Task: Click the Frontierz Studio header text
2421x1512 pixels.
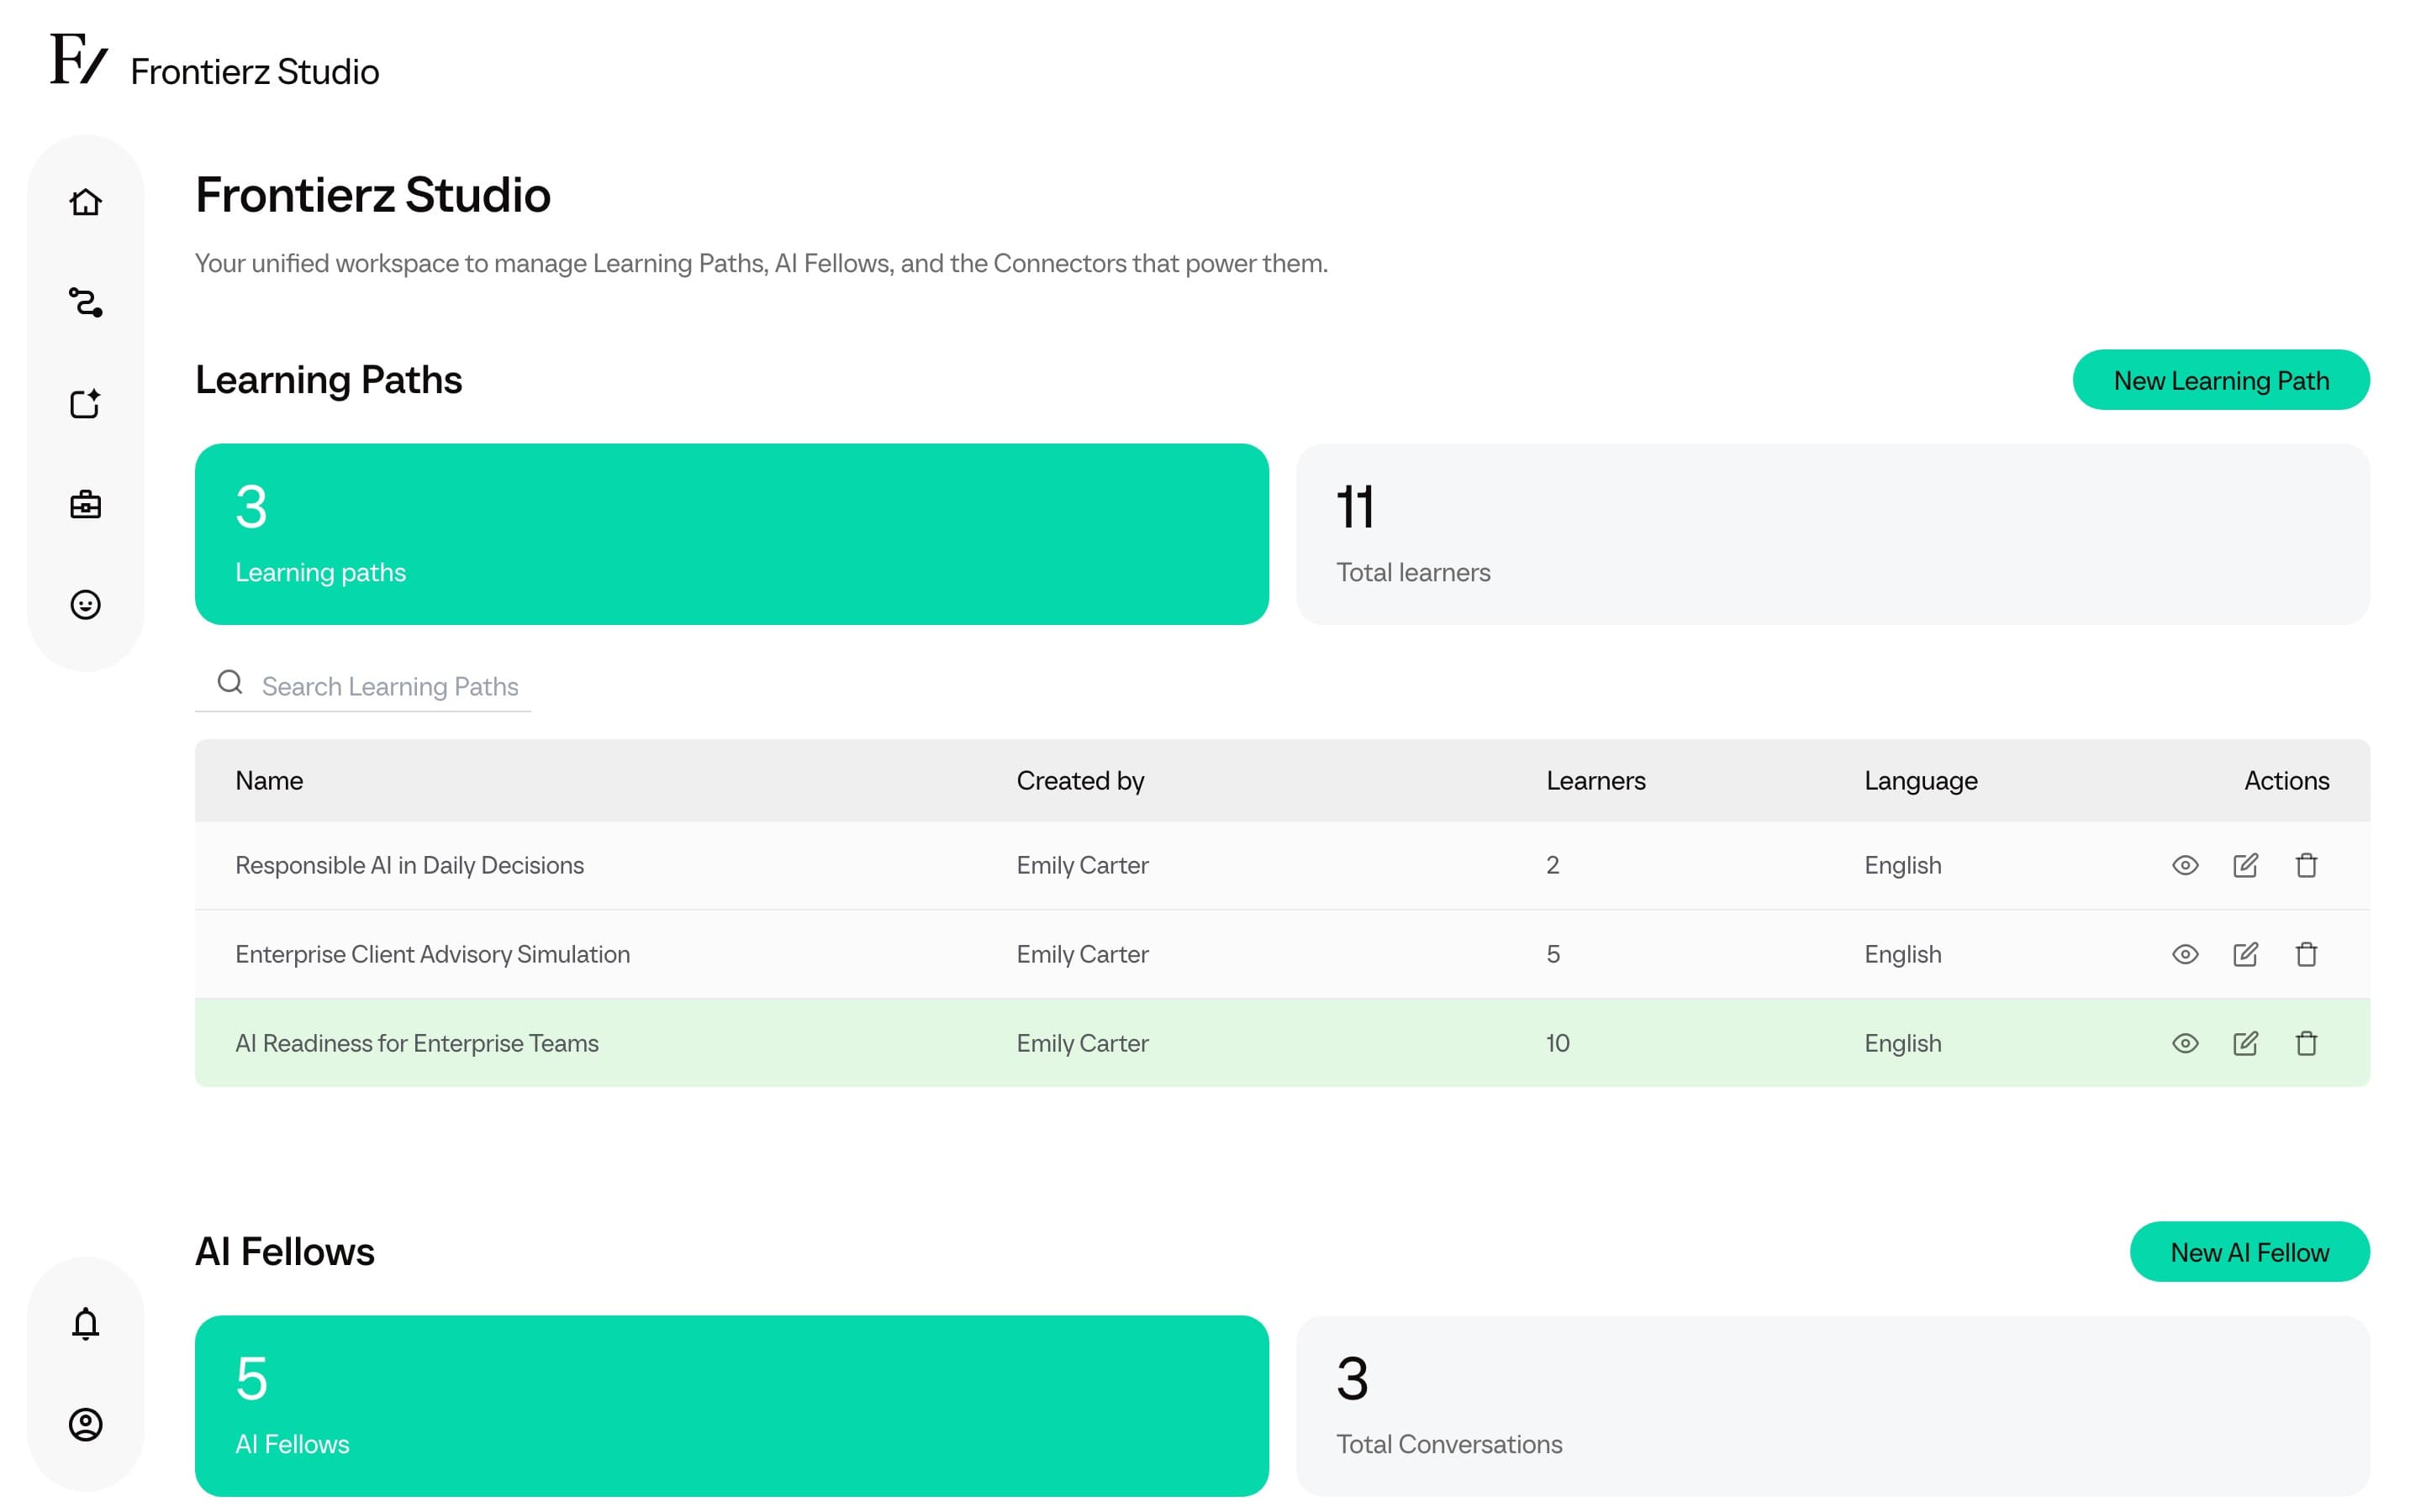Action: pos(254,71)
